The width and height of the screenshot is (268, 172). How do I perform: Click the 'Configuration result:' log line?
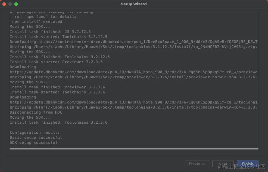pyautogui.click(x=35, y=133)
